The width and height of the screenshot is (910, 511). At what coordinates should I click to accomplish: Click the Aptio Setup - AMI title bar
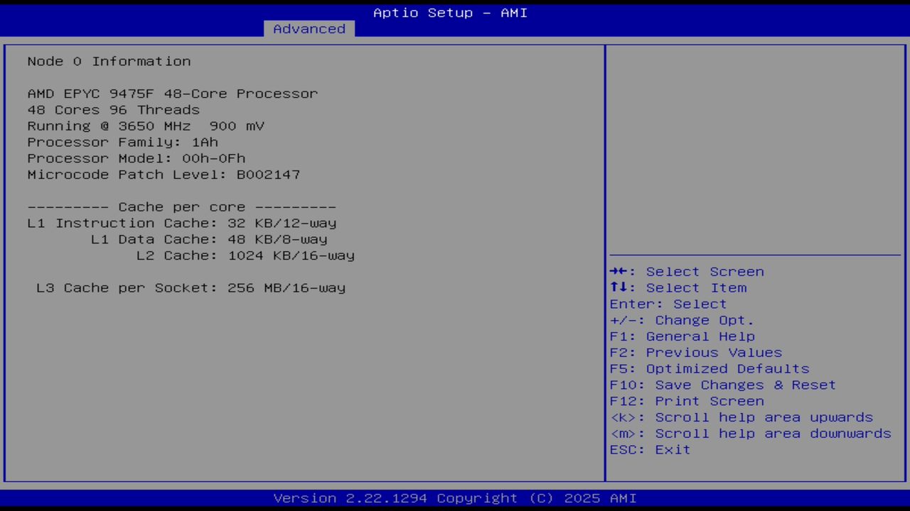pos(449,12)
